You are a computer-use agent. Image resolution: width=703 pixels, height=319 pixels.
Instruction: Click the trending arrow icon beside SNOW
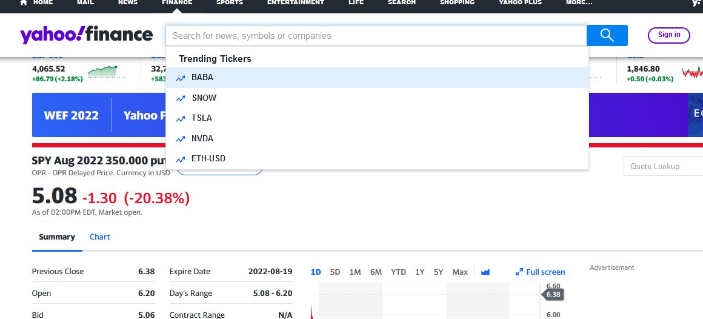pos(181,98)
